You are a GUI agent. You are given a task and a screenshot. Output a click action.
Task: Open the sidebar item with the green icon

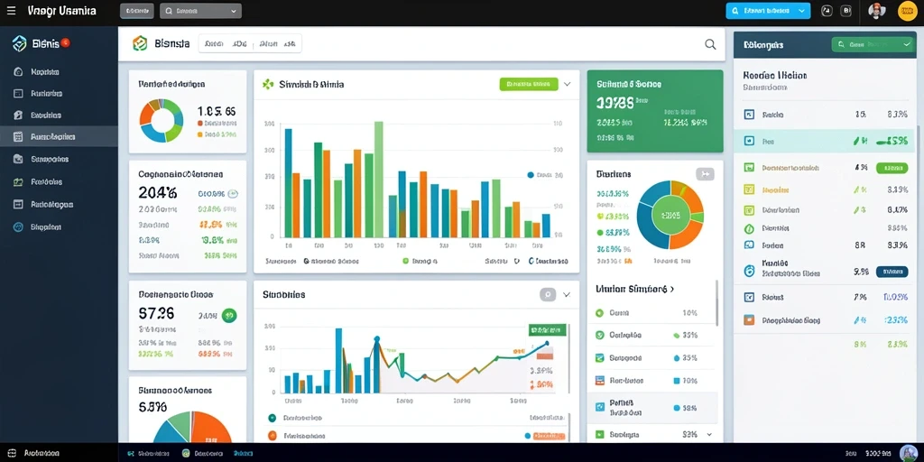pos(18,182)
